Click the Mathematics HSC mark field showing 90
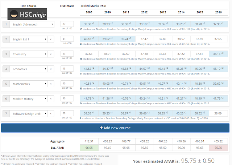This screenshot has height=165, width=232. pos(67,83)
